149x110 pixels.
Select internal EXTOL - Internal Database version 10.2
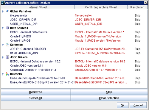35,62
